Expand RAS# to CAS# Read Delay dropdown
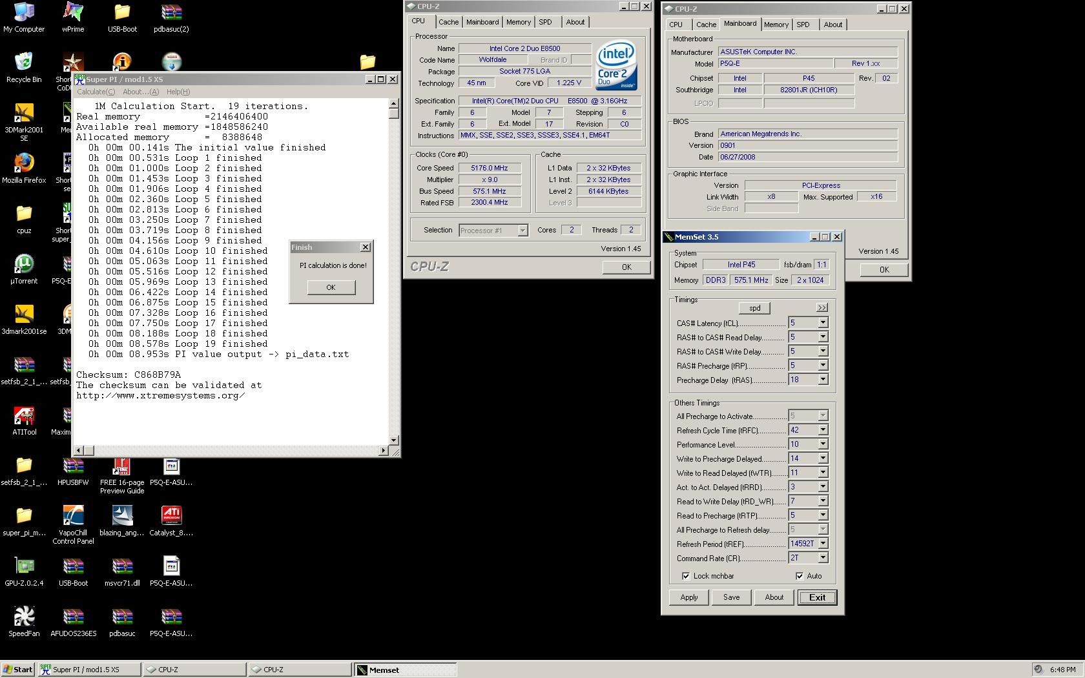1085x678 pixels. (x=823, y=336)
